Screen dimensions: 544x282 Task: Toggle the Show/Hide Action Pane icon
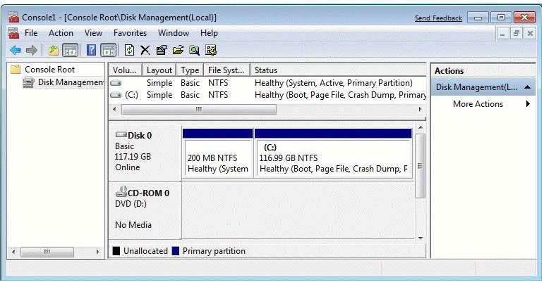tap(108, 51)
